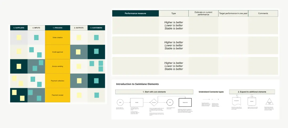Click the 5. SUPPLIERS column header
This screenshot has width=288, height=128.
(x=19, y=28)
